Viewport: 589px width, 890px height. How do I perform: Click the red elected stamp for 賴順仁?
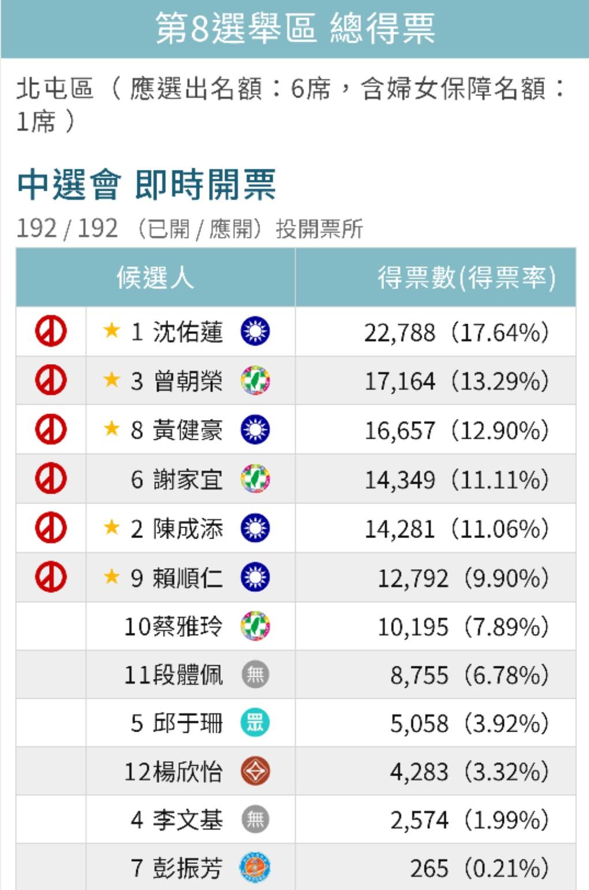click(51, 577)
